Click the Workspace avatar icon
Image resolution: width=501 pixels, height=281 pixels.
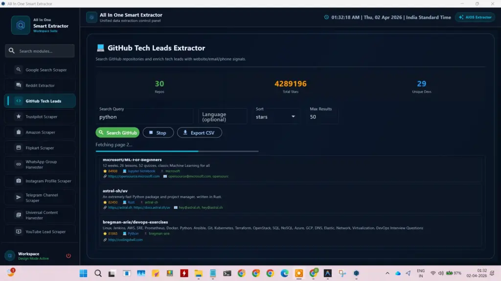point(10,256)
